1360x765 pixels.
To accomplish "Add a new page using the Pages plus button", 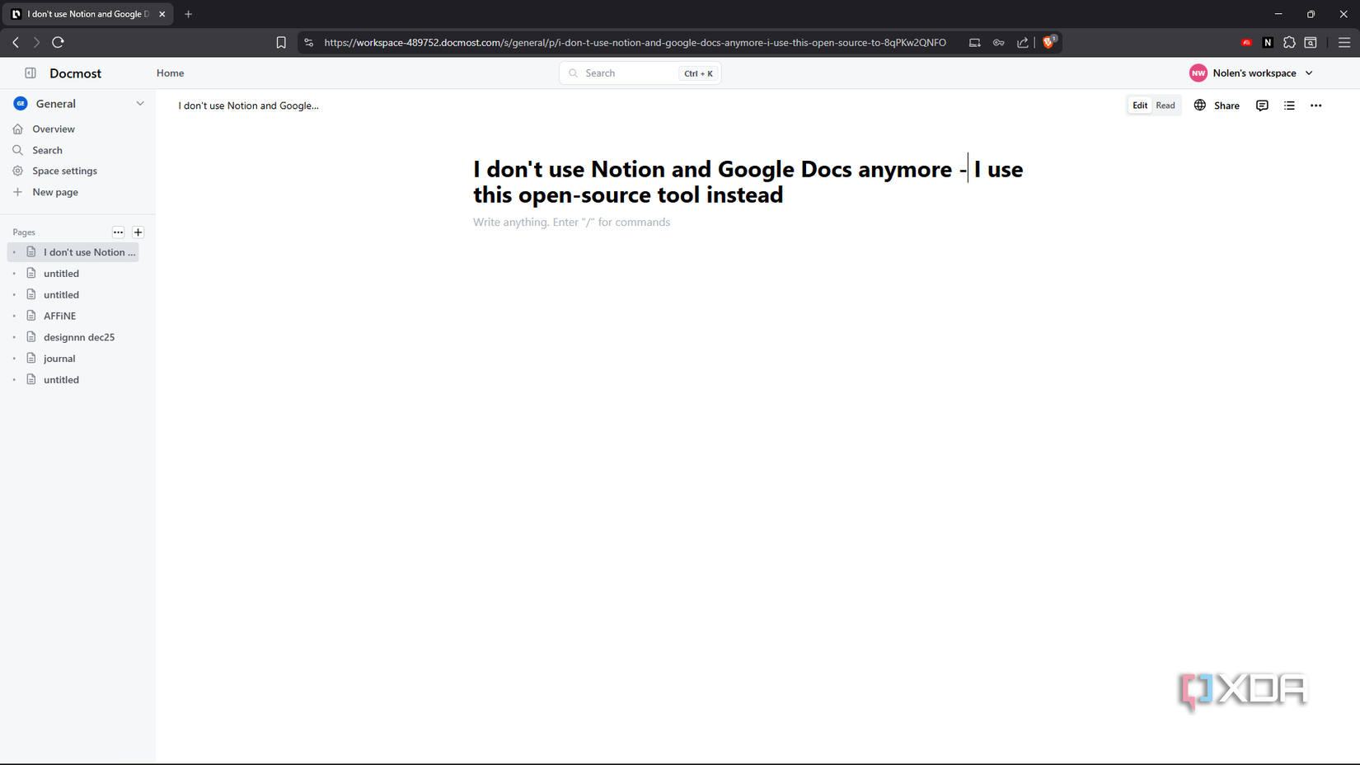I will 138,232.
